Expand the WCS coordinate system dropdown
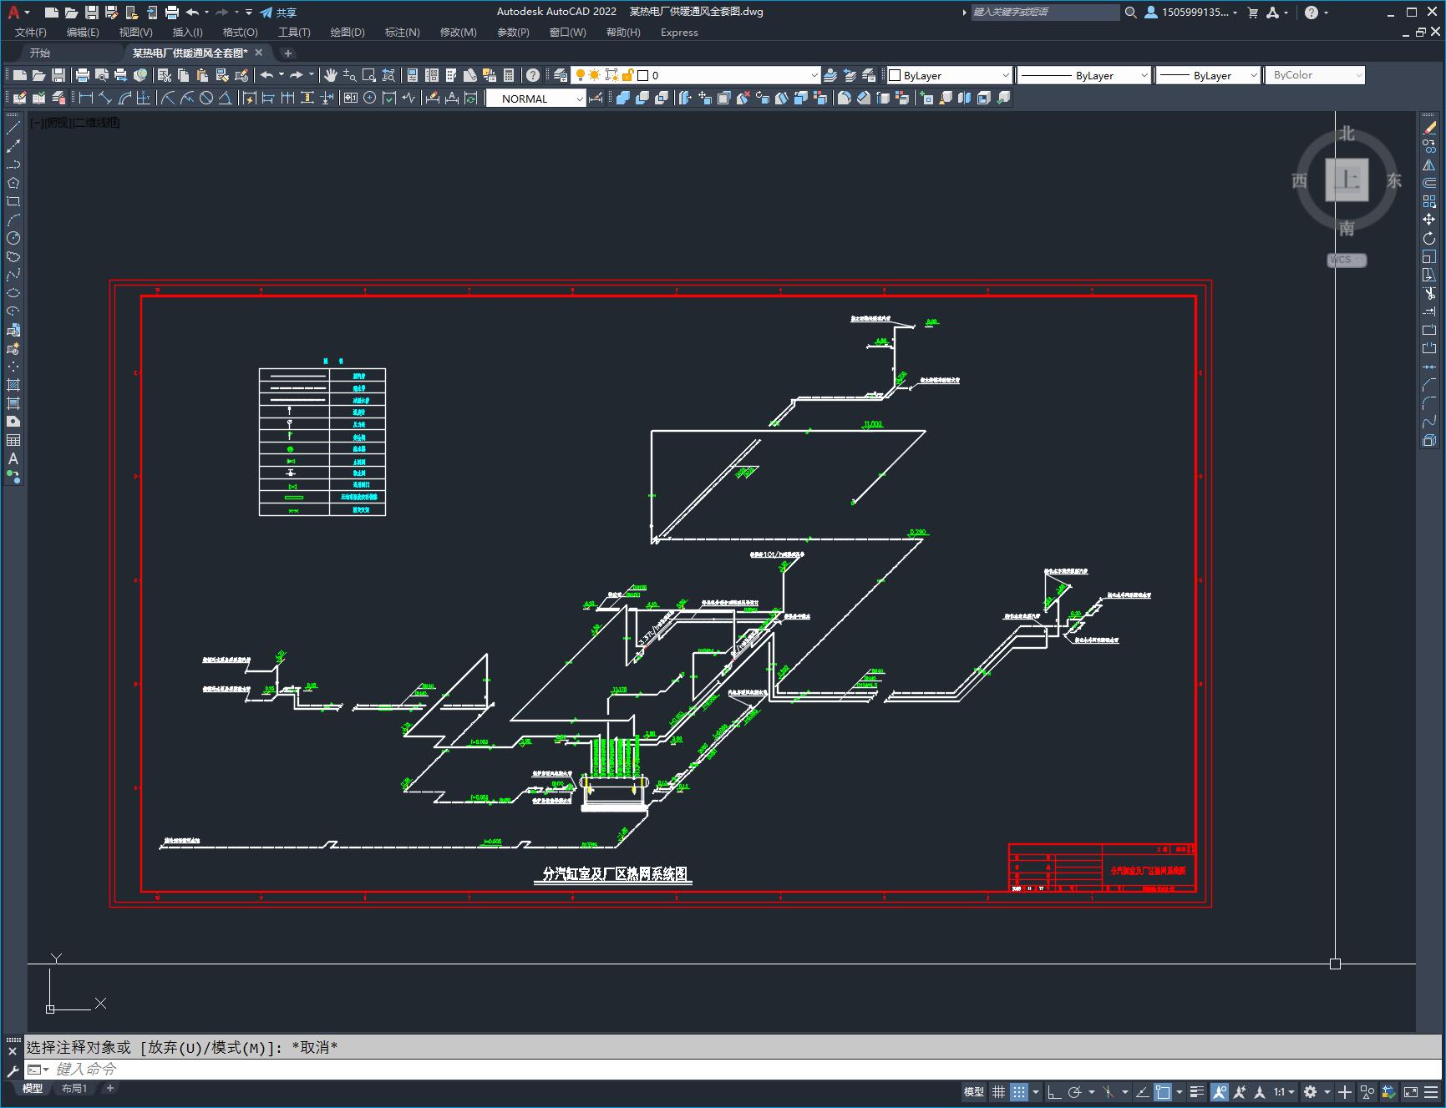Image resolution: width=1446 pixels, height=1108 pixels. pyautogui.click(x=1347, y=260)
